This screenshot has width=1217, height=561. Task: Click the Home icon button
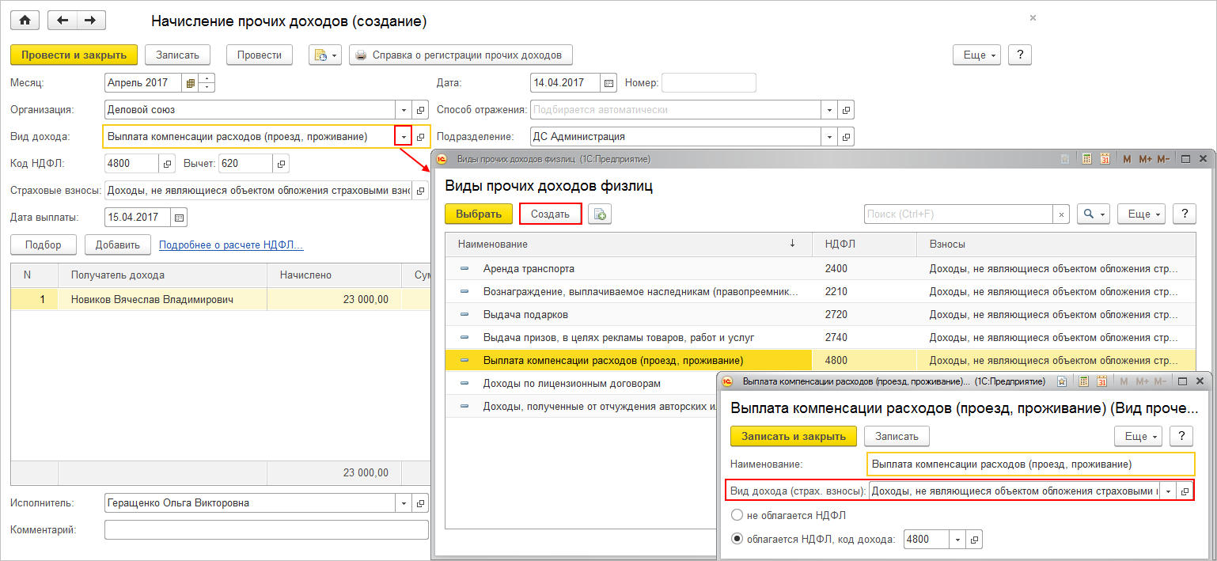click(x=25, y=21)
